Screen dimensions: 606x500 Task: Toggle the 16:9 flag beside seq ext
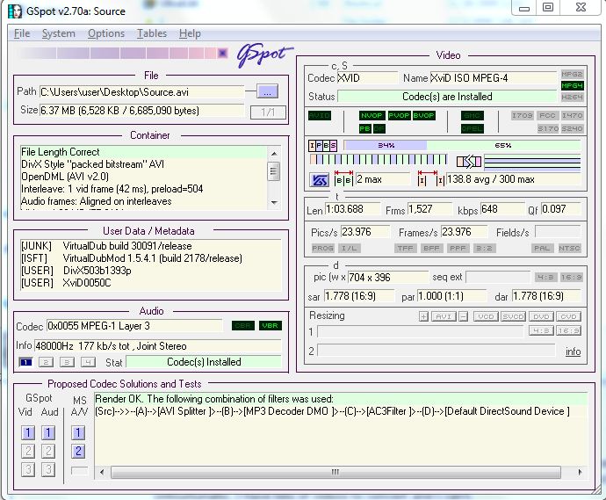[x=571, y=278]
